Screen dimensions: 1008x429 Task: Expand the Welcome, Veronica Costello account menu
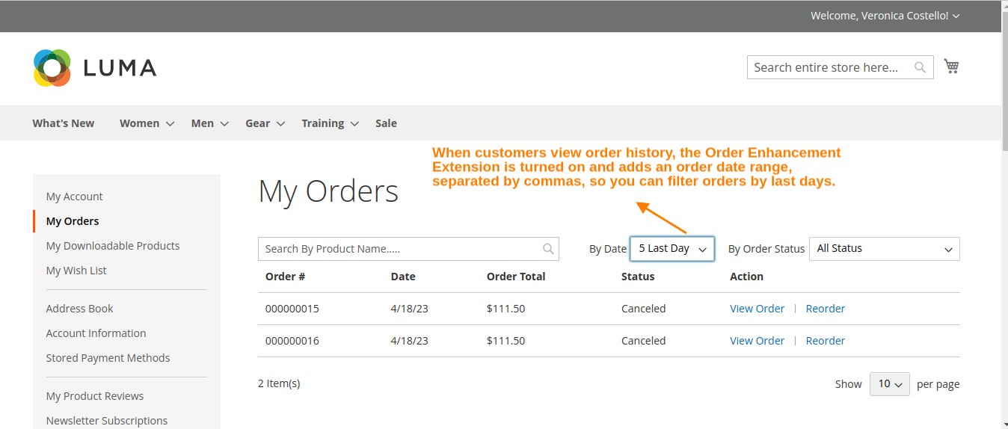(x=885, y=16)
